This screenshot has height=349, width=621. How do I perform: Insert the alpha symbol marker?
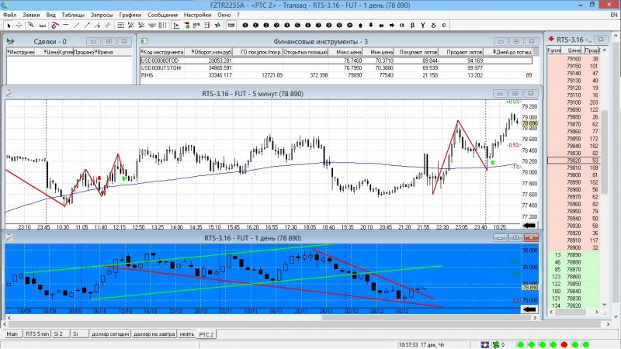402,26
